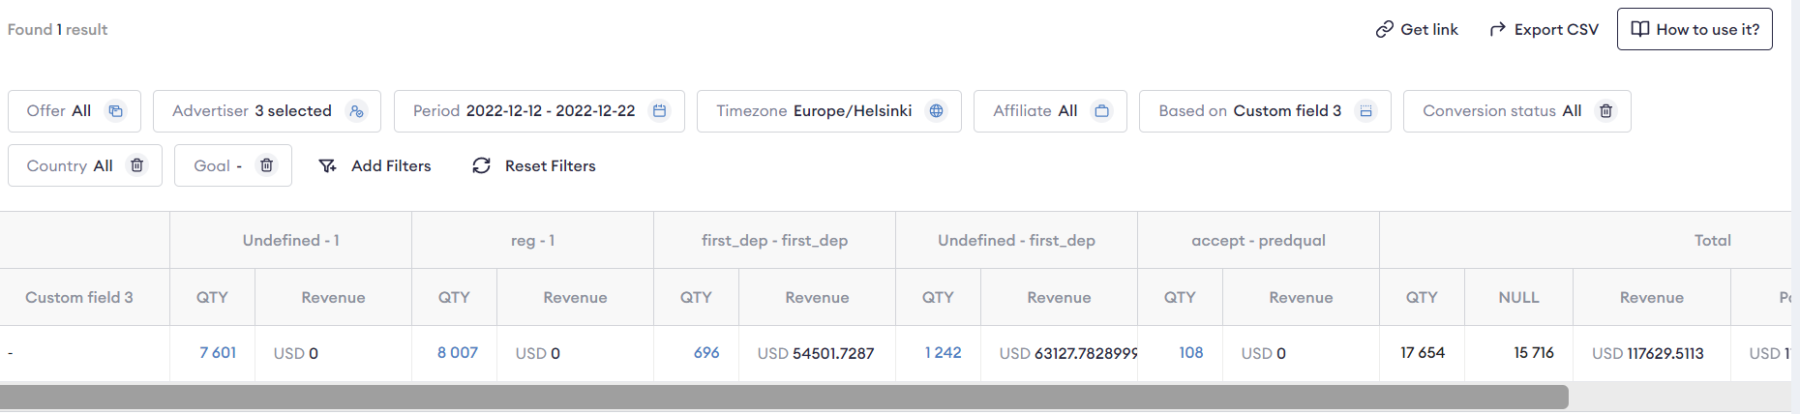This screenshot has width=1800, height=414.
Task: Open the 7 601 QTY link under Undefined - 1
Action: click(x=218, y=353)
